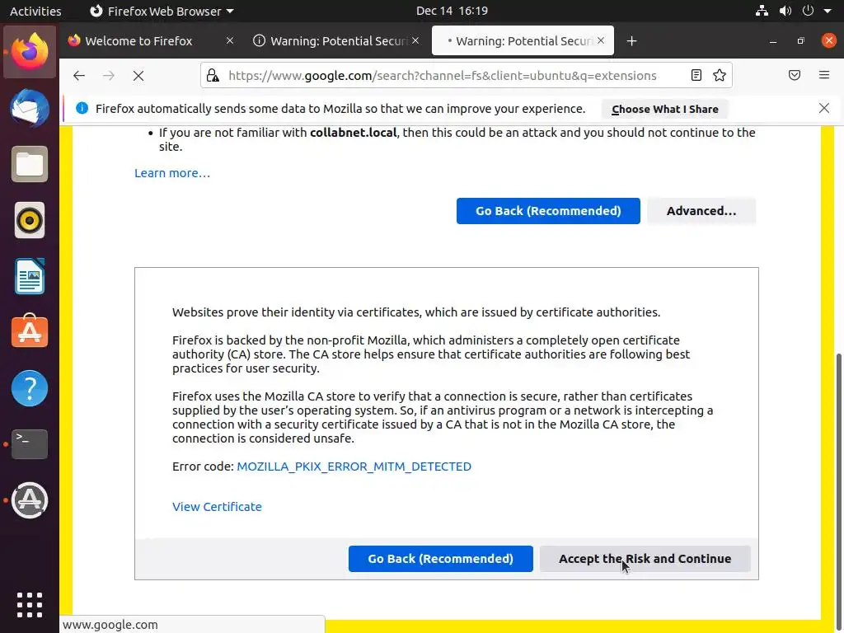Open the MOZILLA_PKIX_ERROR_MITM_DETECTED error code link
The width and height of the screenshot is (844, 633).
click(354, 467)
